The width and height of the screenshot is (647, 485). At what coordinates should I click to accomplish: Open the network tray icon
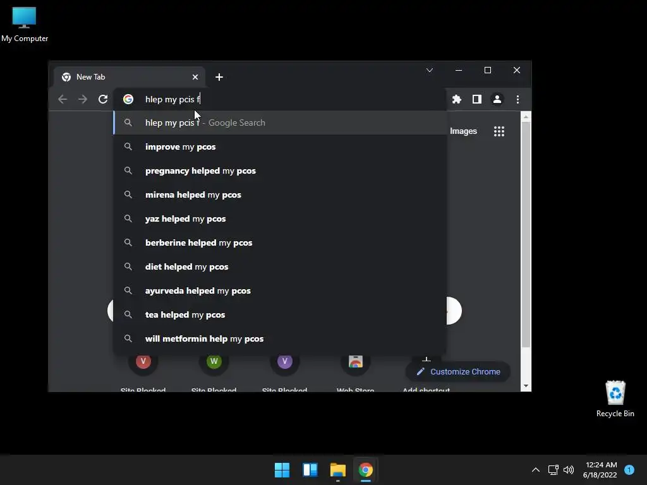(553, 470)
